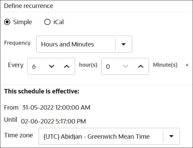Screen dimensions: 193x148
Task: Click the iCal option label
Action: [x=58, y=22]
